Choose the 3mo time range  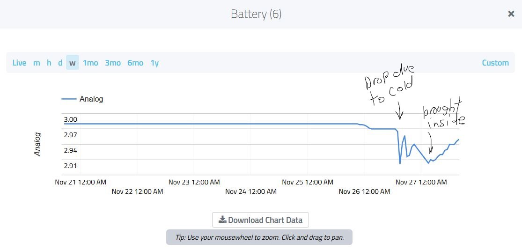pos(113,63)
